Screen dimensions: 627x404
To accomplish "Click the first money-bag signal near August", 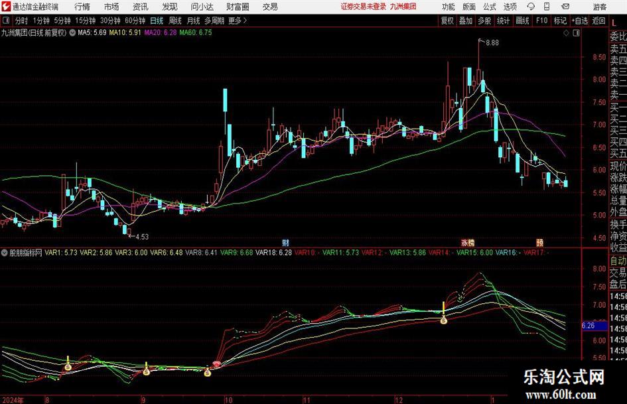I will coord(68,366).
